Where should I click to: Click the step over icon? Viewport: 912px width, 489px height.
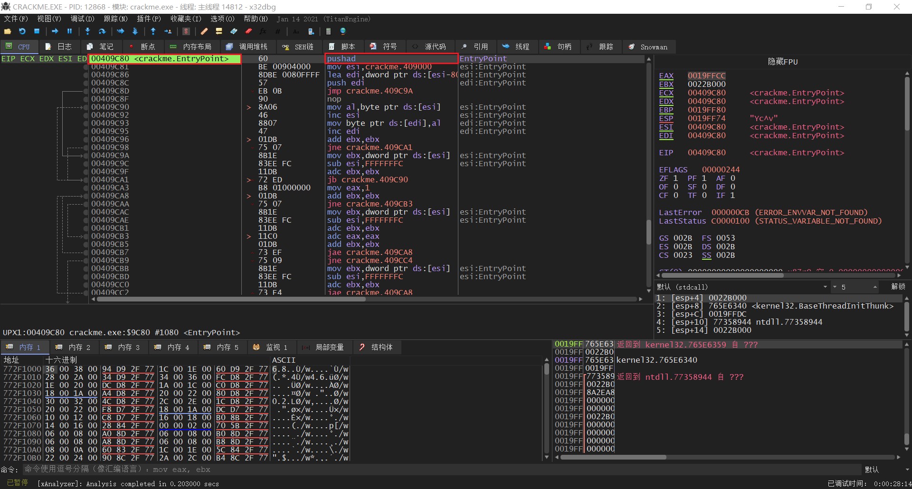[102, 31]
